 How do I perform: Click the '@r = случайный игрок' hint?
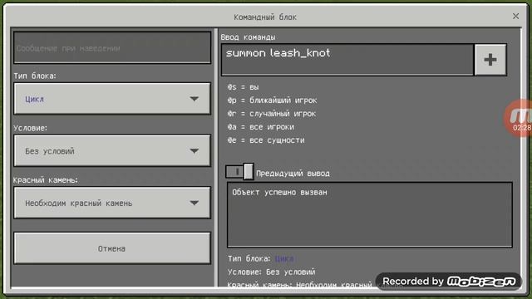point(272,114)
